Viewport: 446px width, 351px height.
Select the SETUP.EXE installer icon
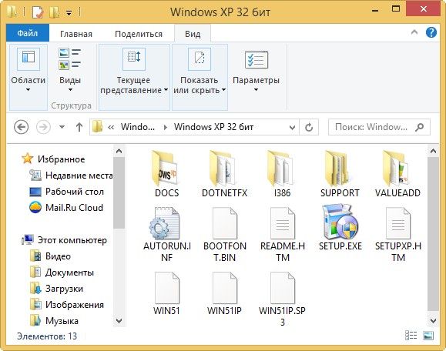coord(340,222)
